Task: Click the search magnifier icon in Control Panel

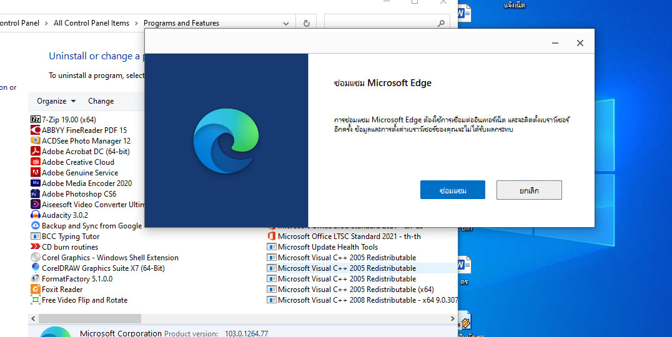Action: (x=441, y=24)
